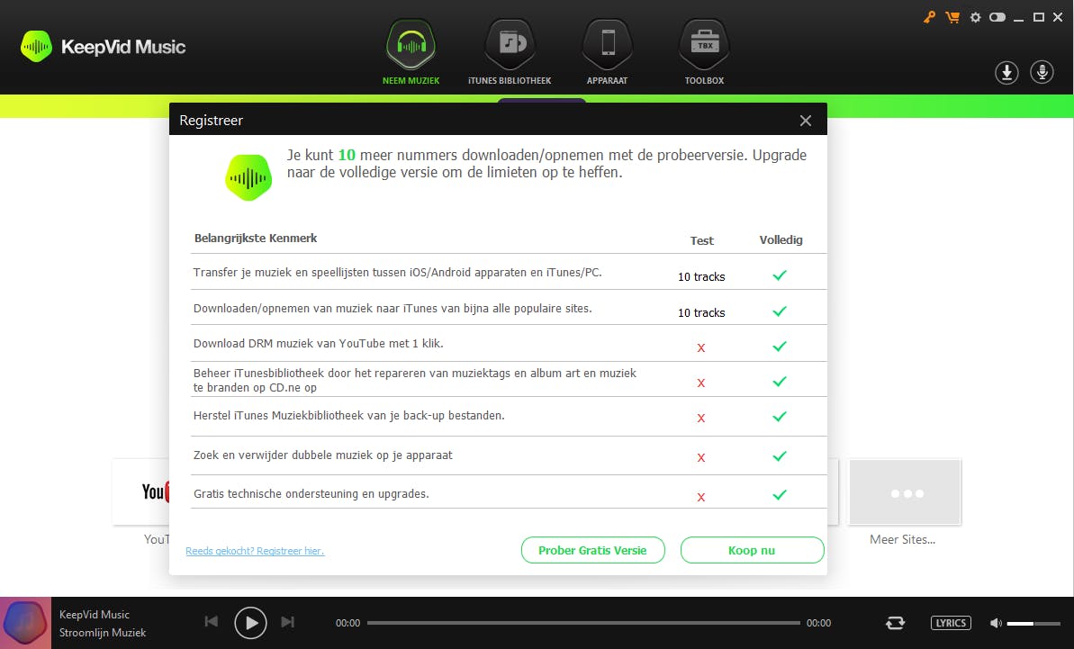Click the playback progress bar
Screen dimensions: 1074x649
click(582, 623)
